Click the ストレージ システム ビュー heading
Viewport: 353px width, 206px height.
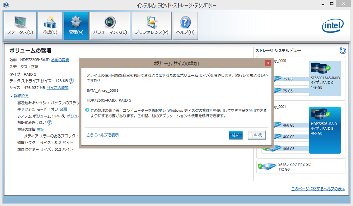coord(278,51)
